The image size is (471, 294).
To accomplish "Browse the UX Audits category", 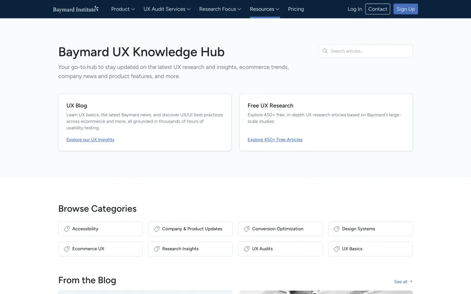I will pyautogui.click(x=280, y=249).
